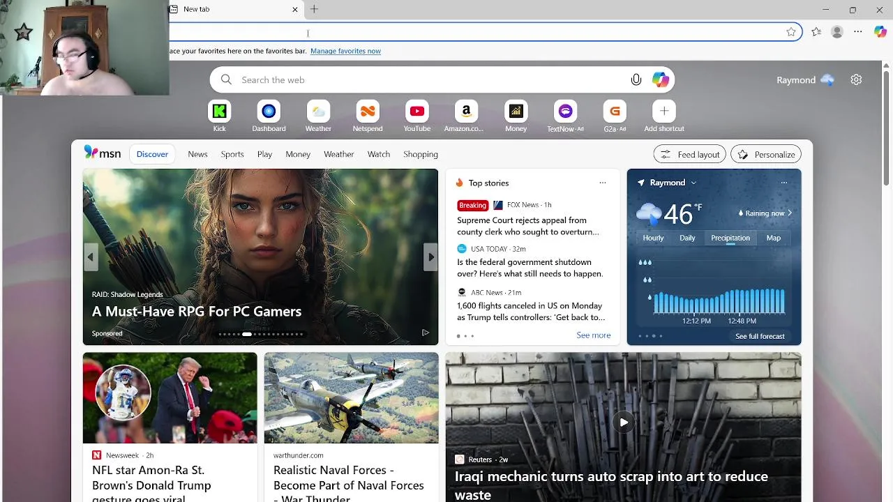Viewport: 893px width, 502px height.
Task: Open Settings and more ellipsis menu
Action: point(858,32)
